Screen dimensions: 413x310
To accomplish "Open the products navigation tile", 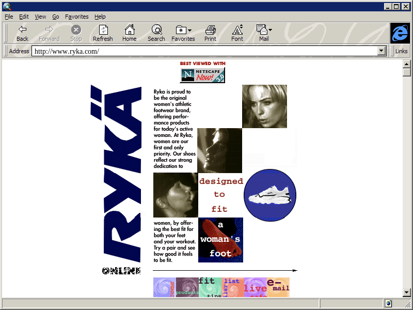I will 187,287.
